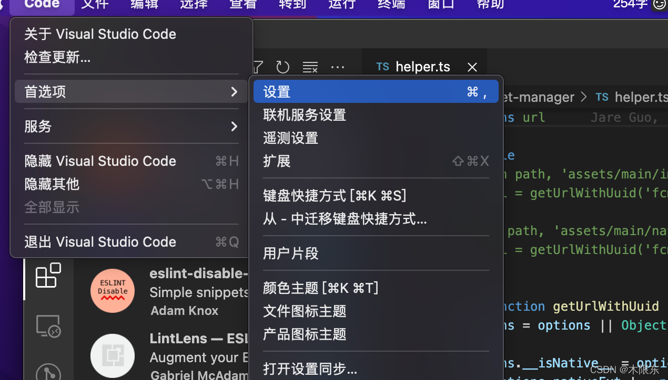The width and height of the screenshot is (668, 380).
Task: Open 联机服务设置 submenu entry
Action: 376,115
